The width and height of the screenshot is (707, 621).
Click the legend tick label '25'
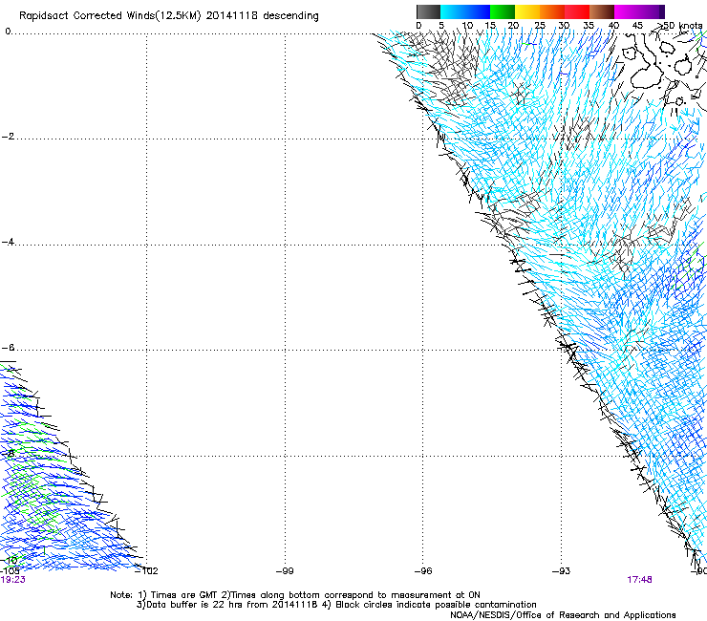540,26
